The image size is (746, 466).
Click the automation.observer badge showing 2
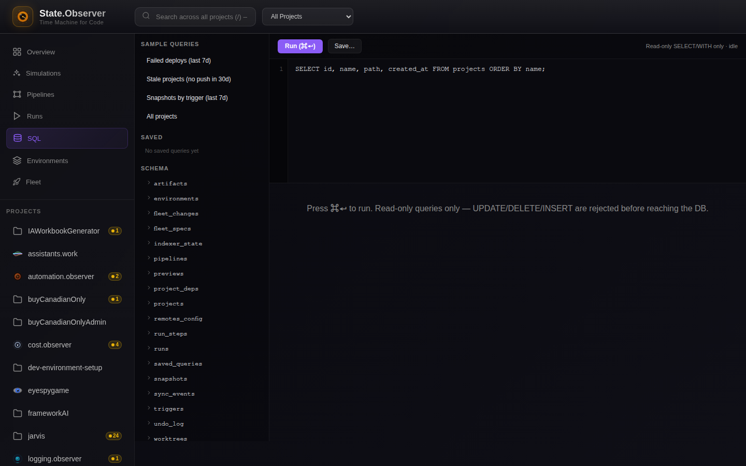pos(115,276)
